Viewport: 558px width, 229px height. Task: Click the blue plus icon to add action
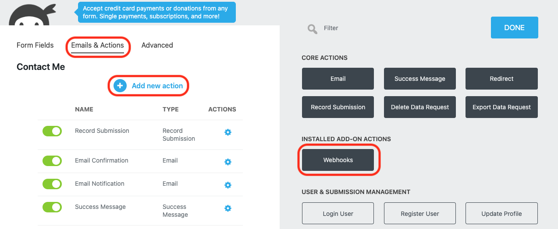pyautogui.click(x=120, y=86)
